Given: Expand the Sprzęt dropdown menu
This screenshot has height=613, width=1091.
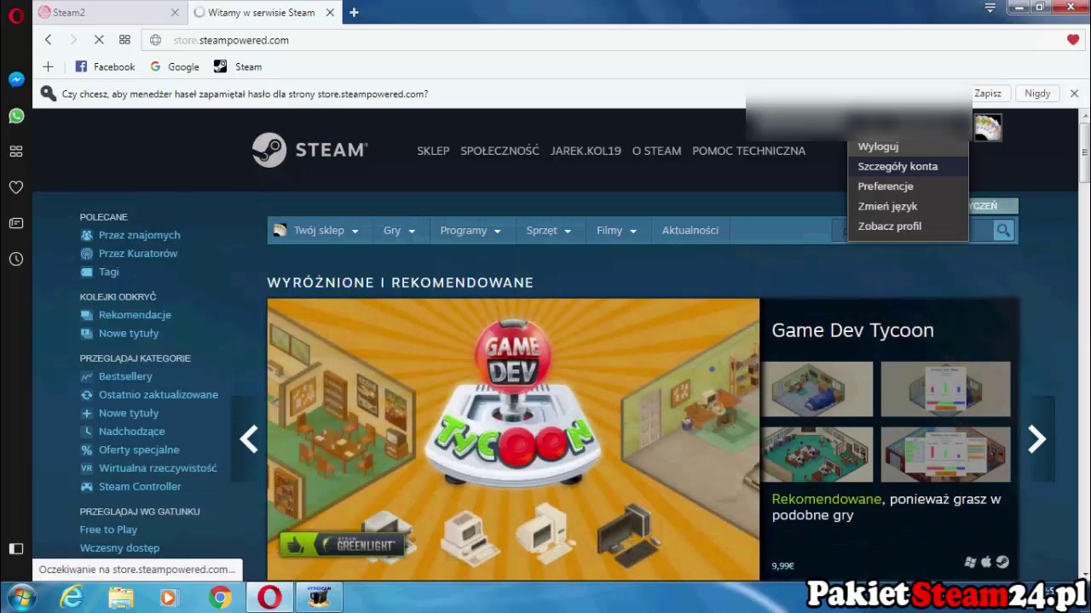Looking at the screenshot, I should (x=548, y=231).
